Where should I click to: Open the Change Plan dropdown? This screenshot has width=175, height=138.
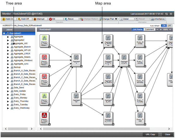(x=108, y=19)
